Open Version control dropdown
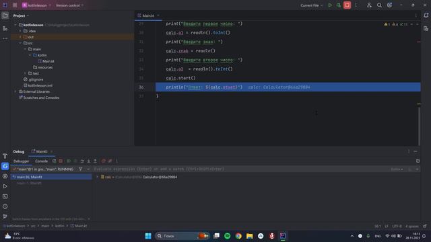Image resolution: width=431 pixels, height=242 pixels. [x=69, y=5]
